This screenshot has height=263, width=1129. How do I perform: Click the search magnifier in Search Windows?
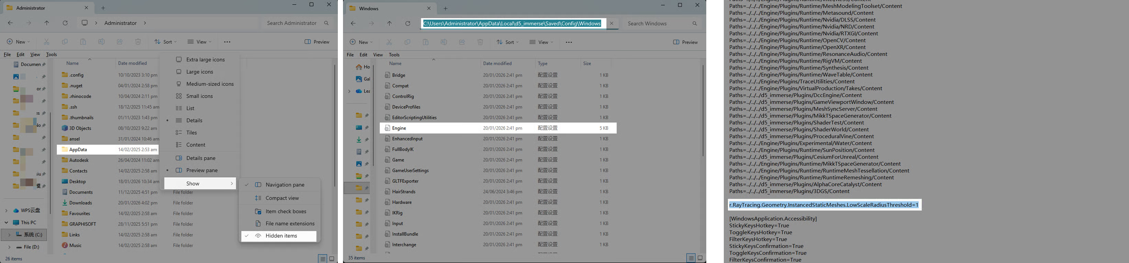[695, 24]
